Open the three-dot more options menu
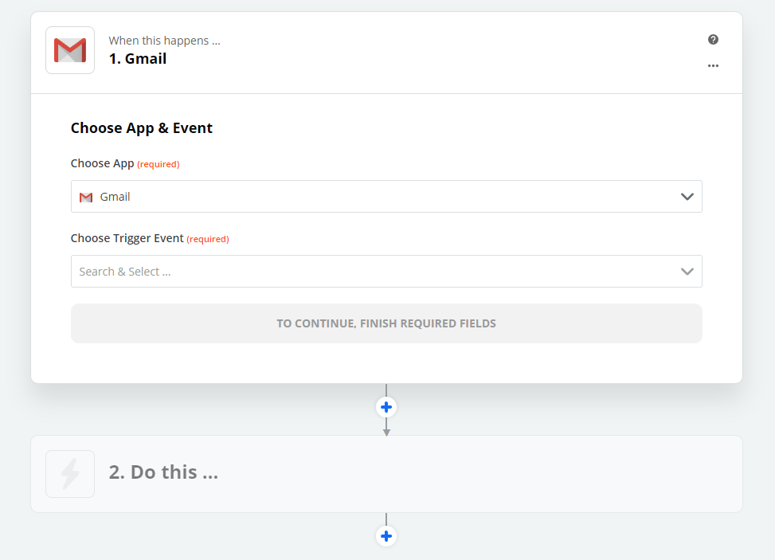This screenshot has height=560, width=775. (713, 66)
